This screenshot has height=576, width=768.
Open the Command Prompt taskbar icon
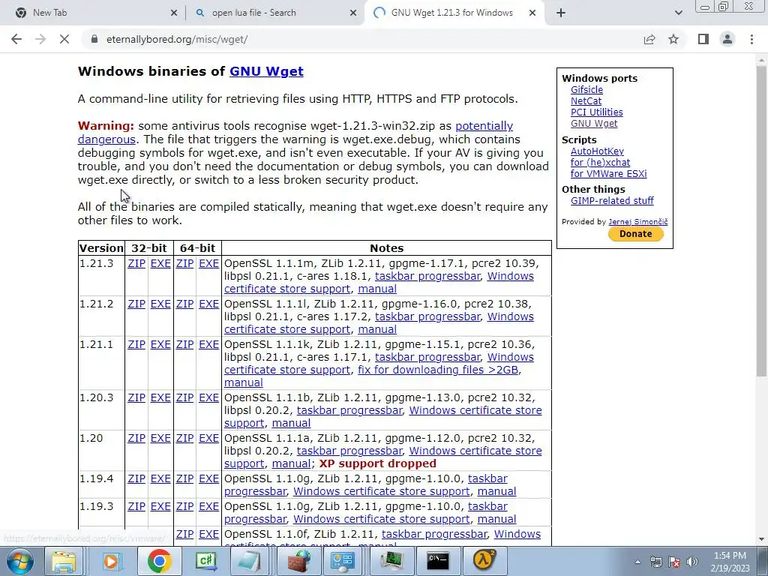(x=438, y=561)
